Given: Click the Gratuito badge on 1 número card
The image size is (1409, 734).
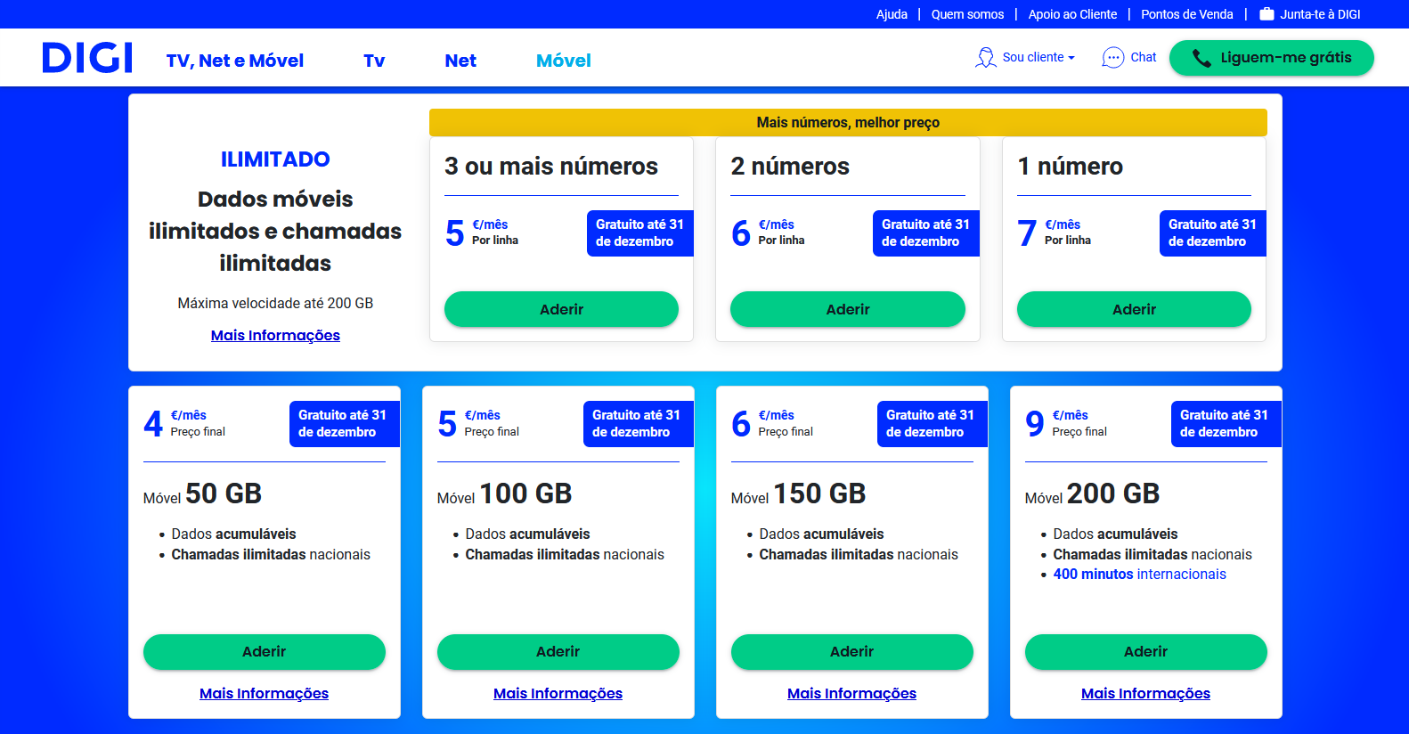Looking at the screenshot, I should [1212, 233].
